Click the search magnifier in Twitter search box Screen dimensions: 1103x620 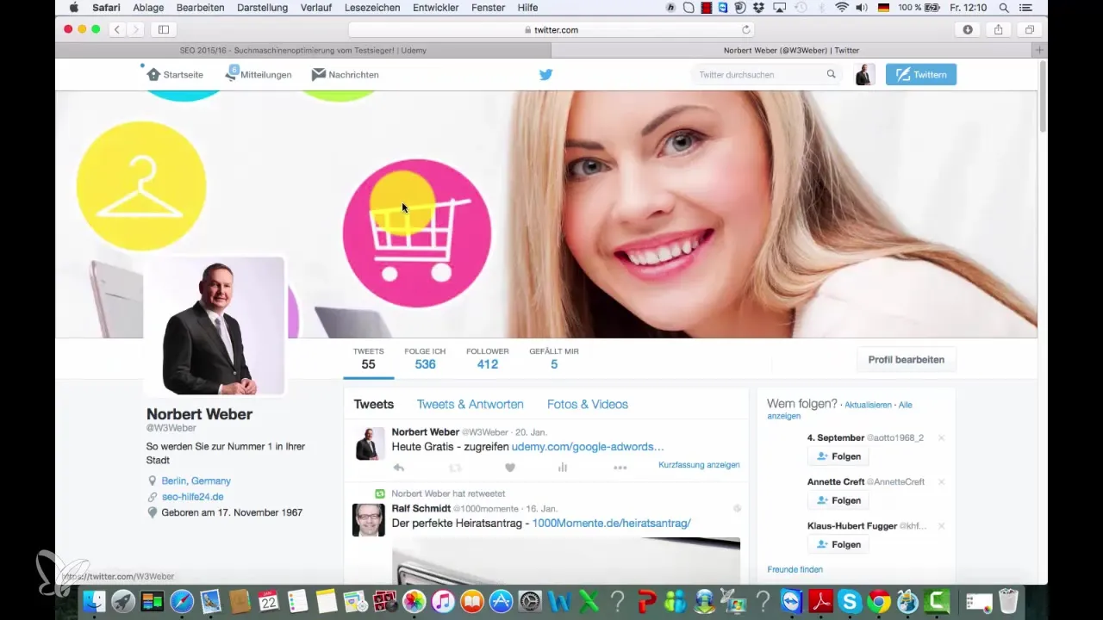[x=832, y=75]
